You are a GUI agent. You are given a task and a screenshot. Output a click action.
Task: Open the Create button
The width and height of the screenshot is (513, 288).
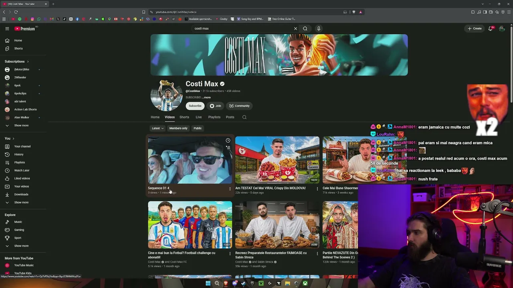pyautogui.click(x=475, y=28)
